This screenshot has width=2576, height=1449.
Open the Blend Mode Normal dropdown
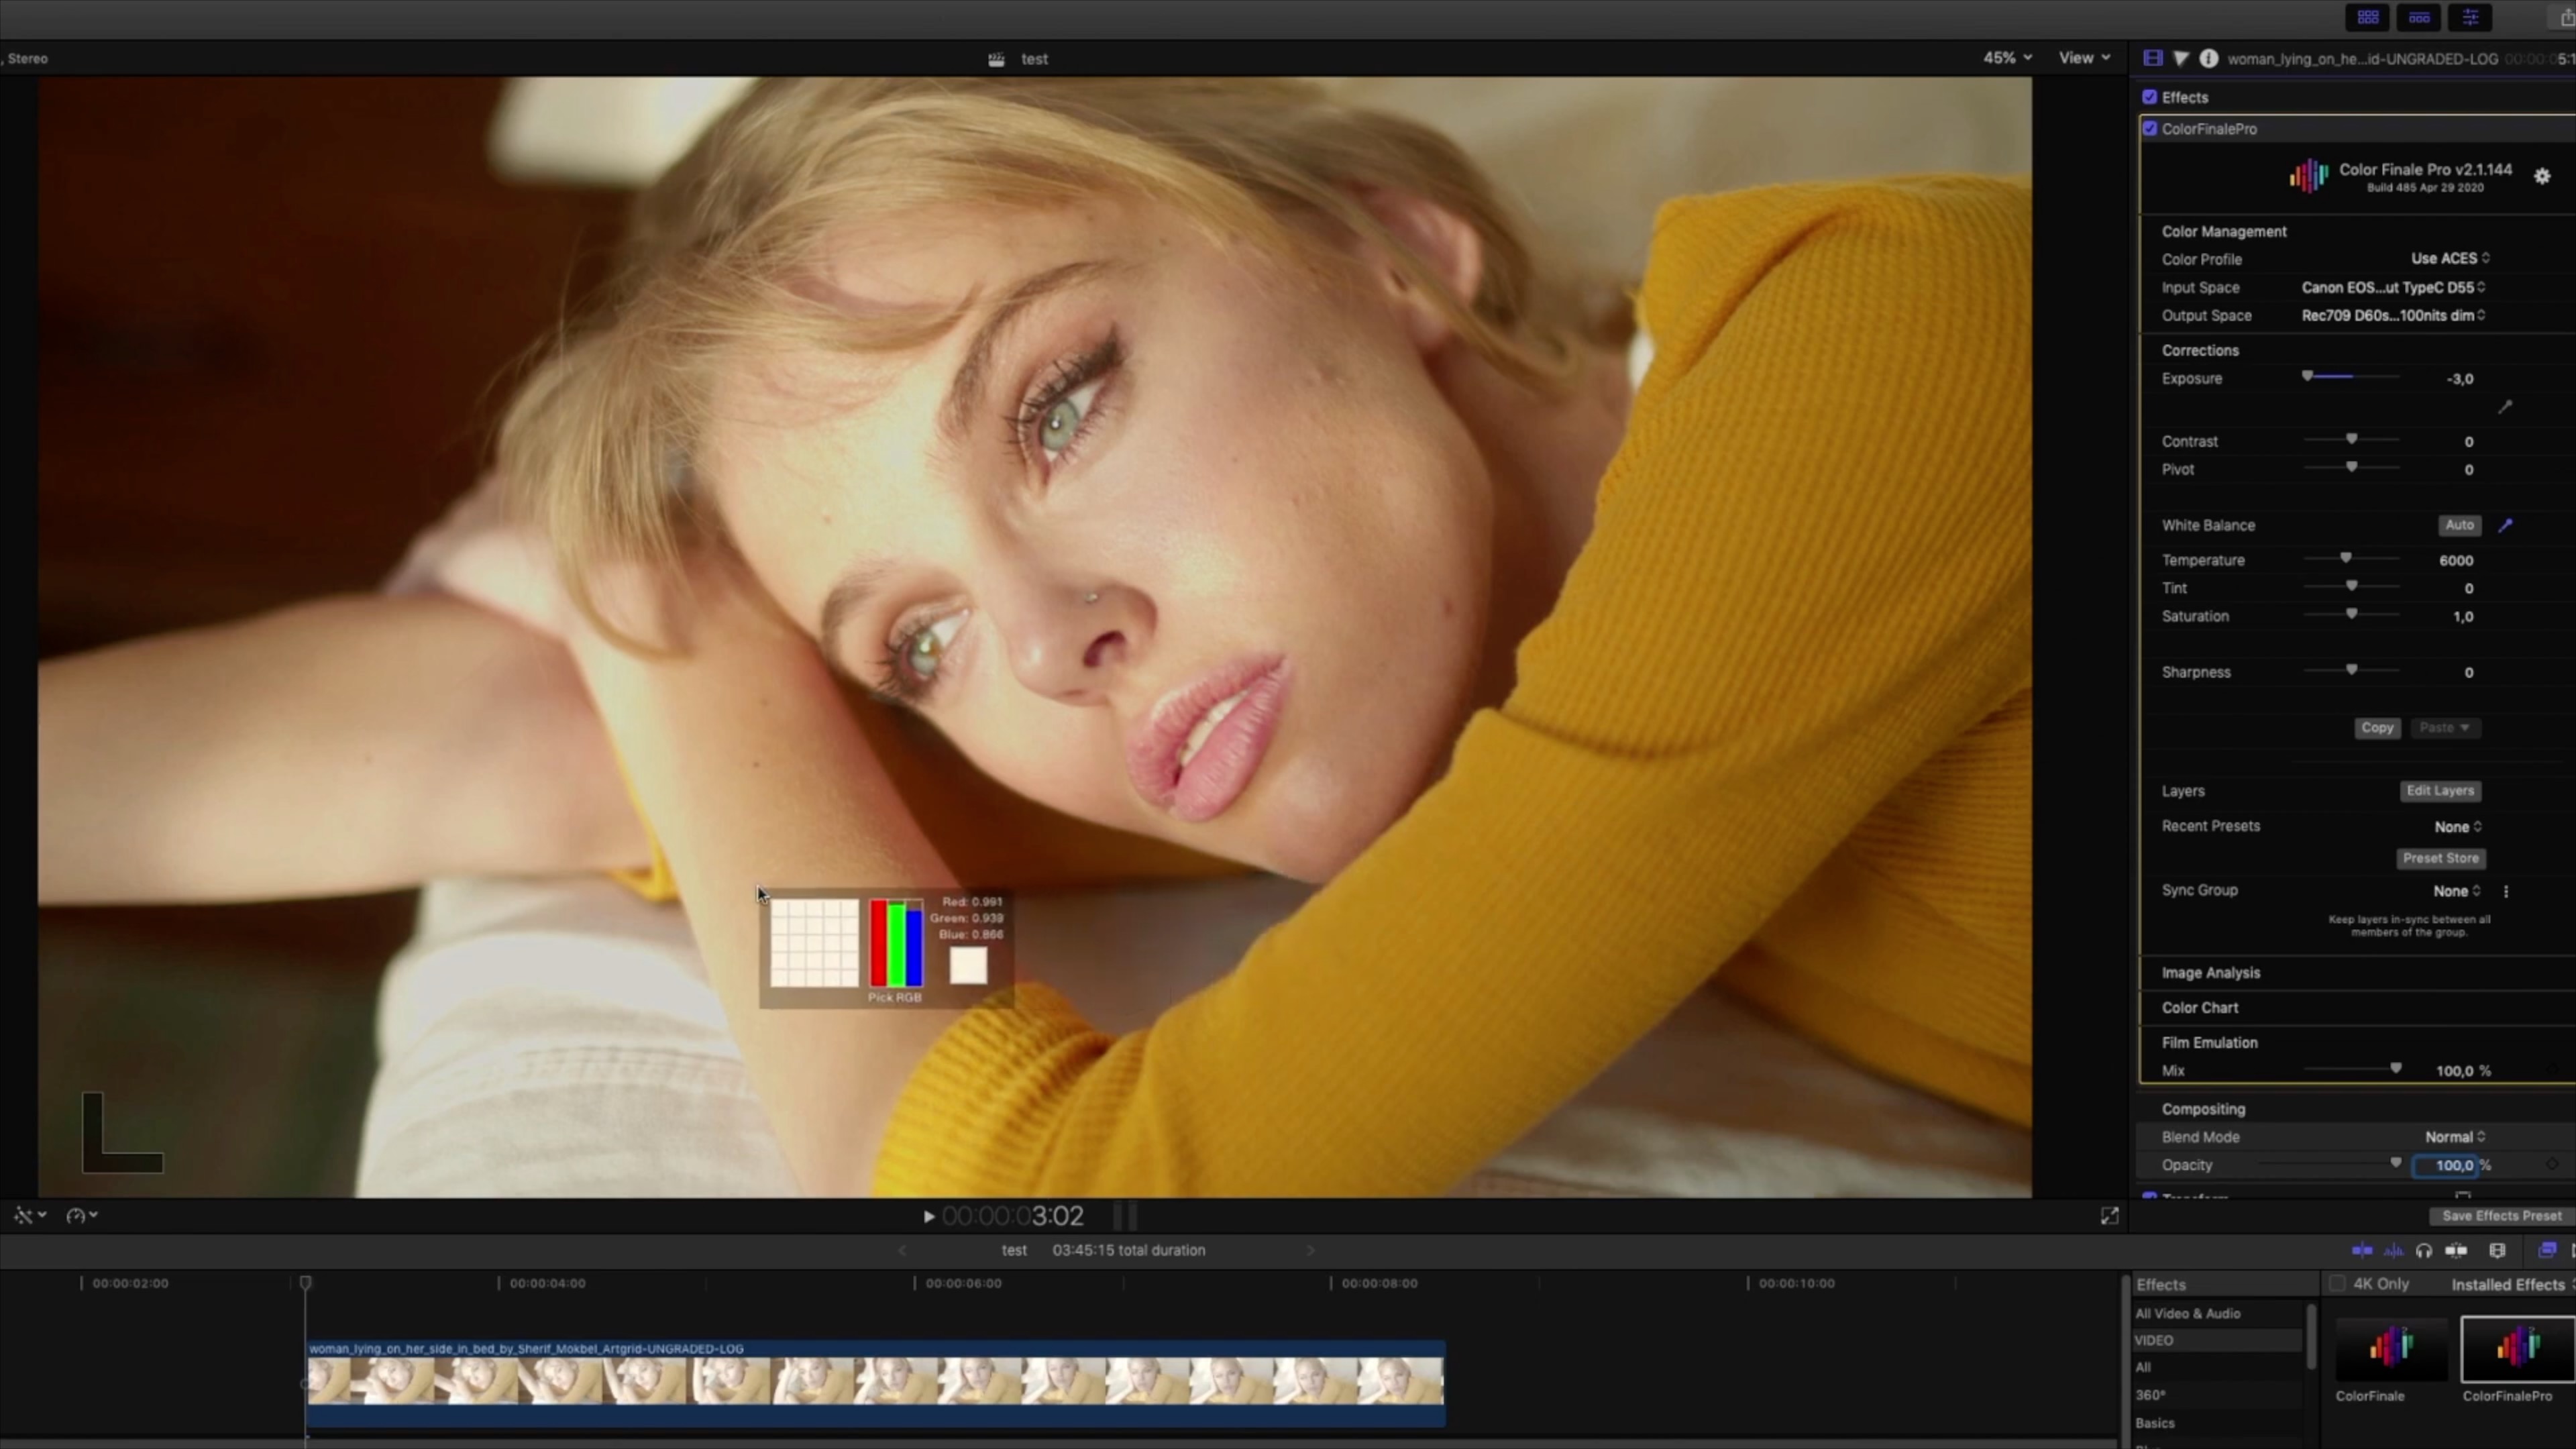coord(2454,1136)
